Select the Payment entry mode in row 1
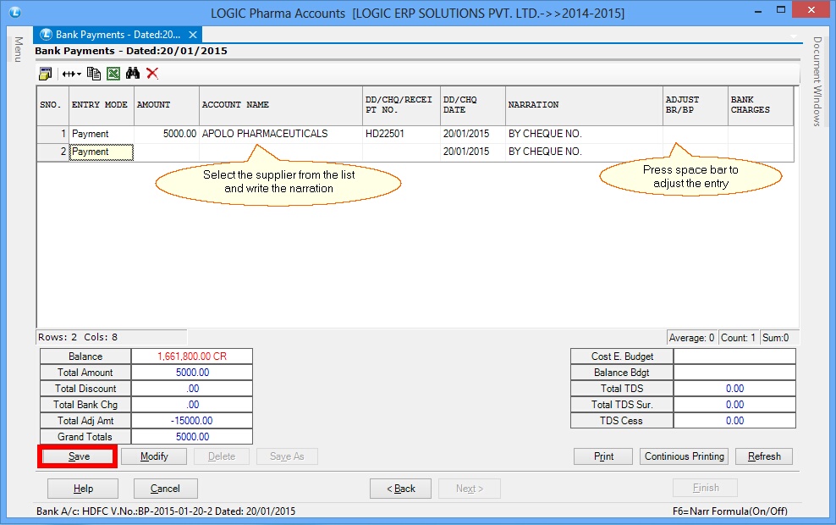 [x=102, y=134]
